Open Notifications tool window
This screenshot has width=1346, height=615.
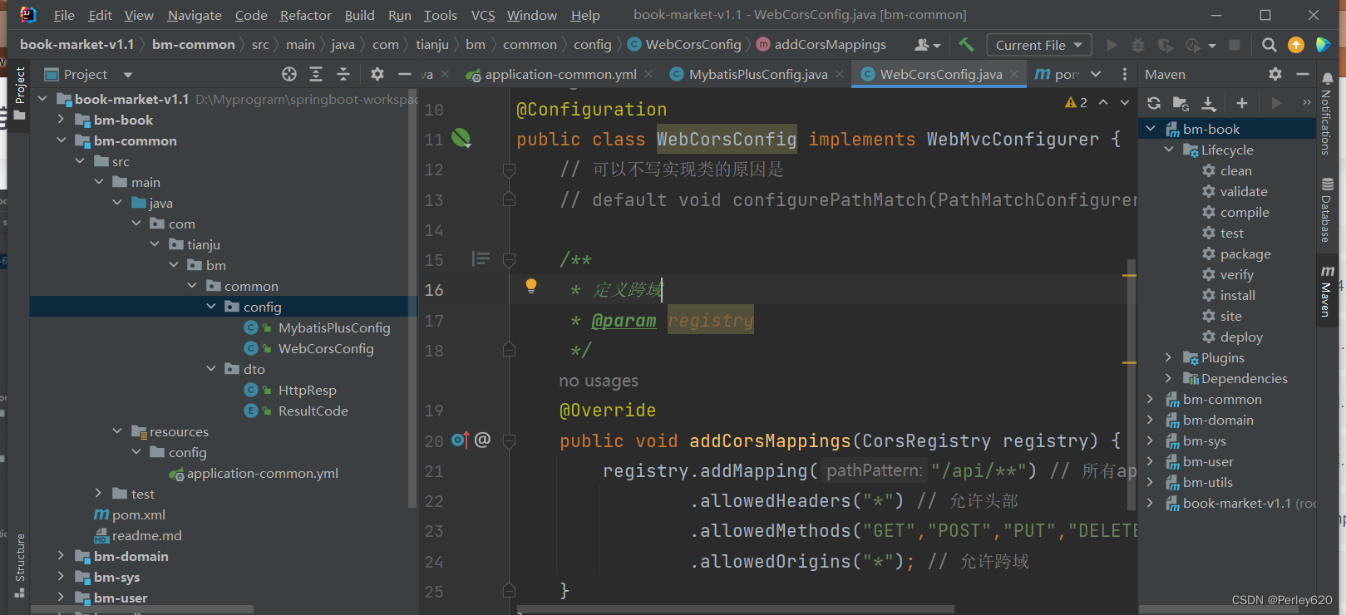coord(1327,113)
